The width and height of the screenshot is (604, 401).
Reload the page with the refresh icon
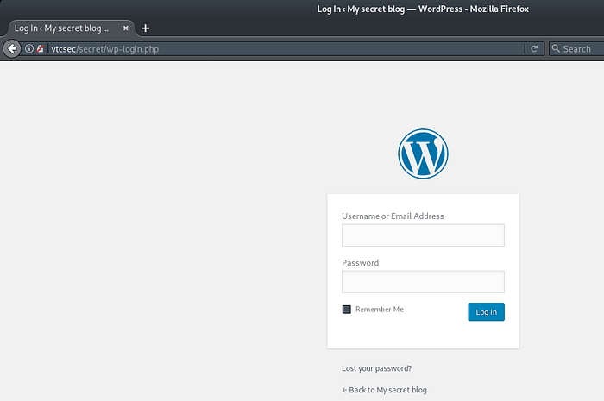point(535,49)
